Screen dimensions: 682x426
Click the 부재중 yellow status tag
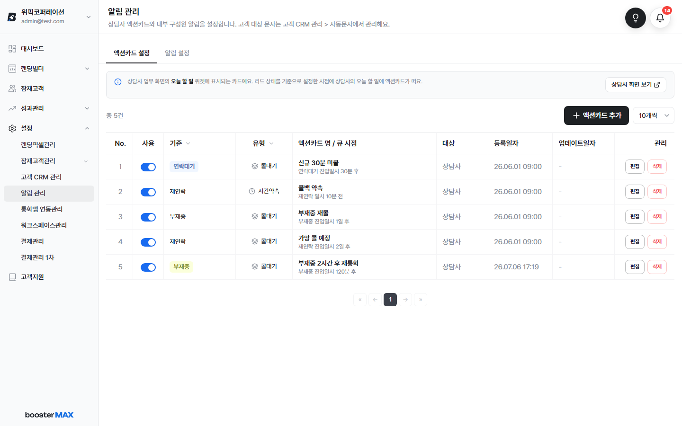181,267
